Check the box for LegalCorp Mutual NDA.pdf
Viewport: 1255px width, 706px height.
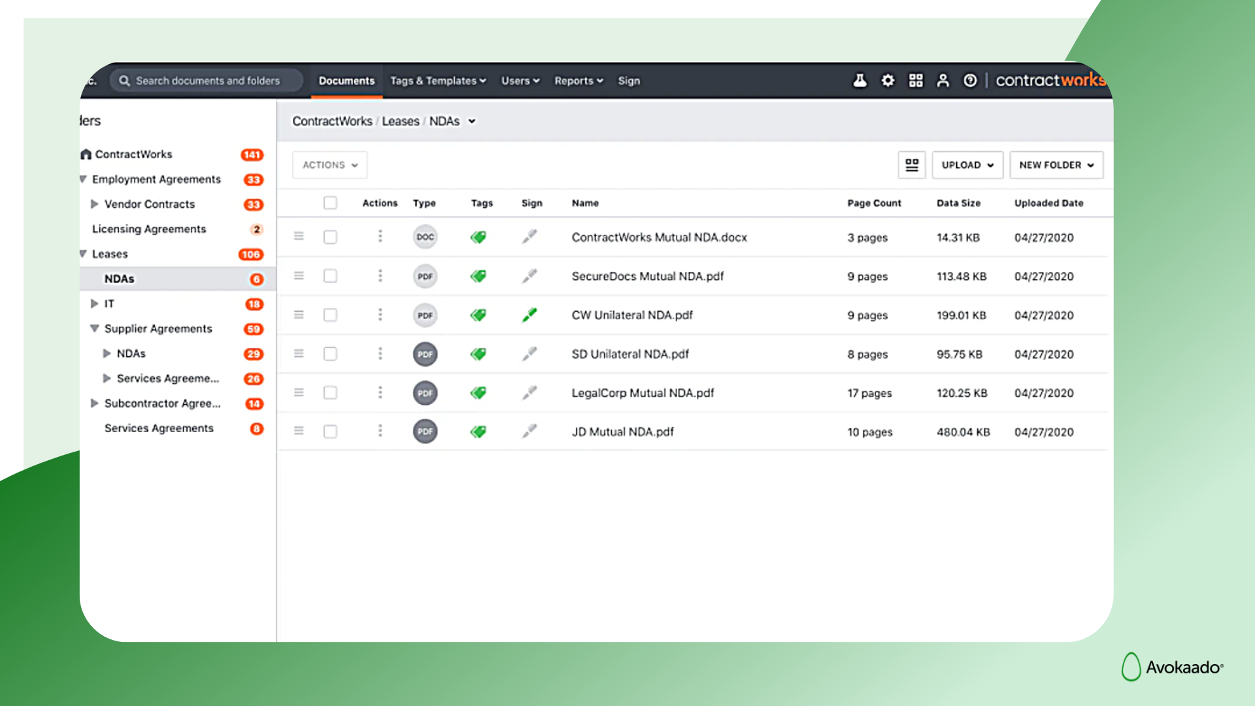(330, 393)
